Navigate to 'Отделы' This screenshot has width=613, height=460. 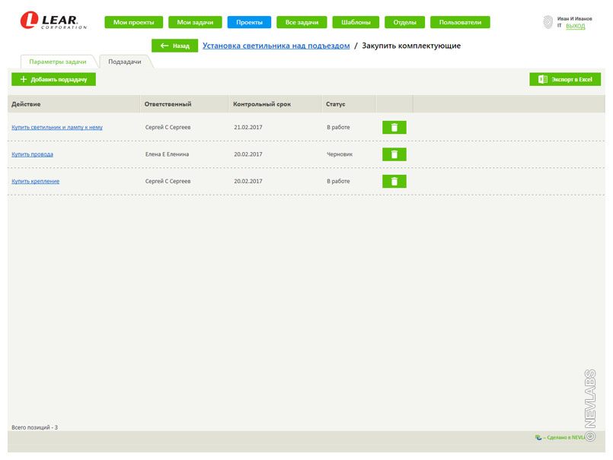point(404,23)
